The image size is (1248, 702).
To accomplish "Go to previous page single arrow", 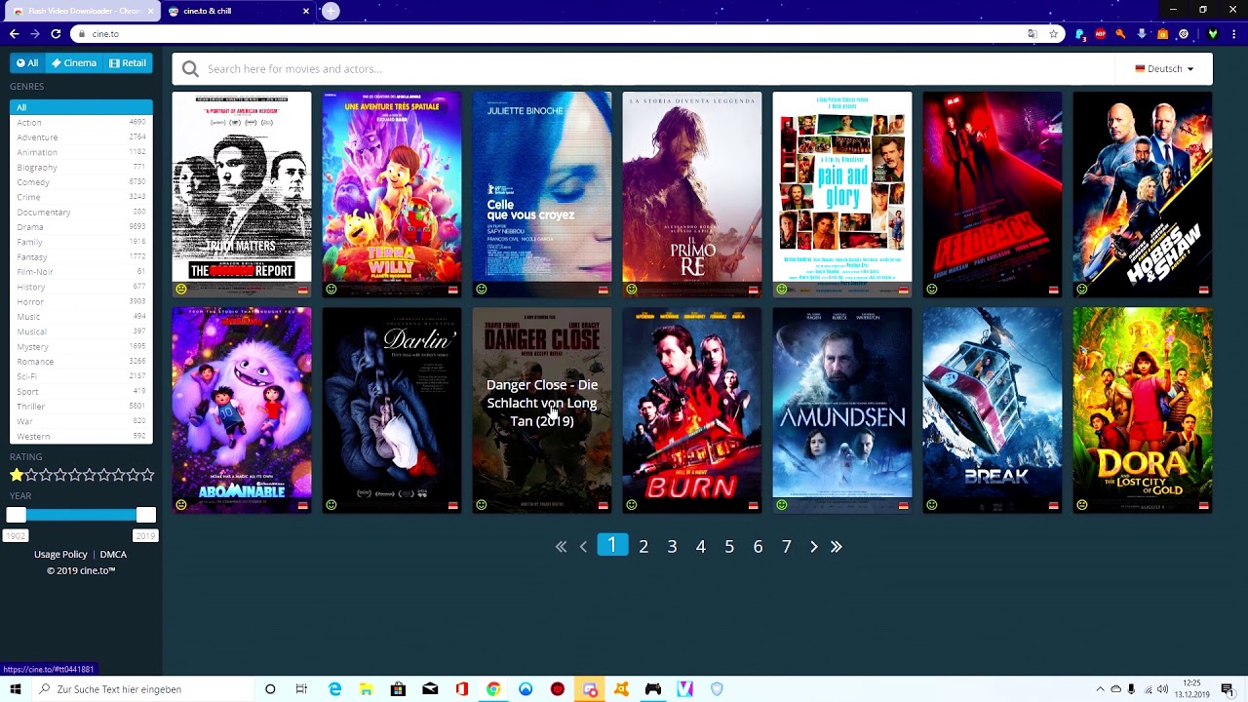I will 583,547.
